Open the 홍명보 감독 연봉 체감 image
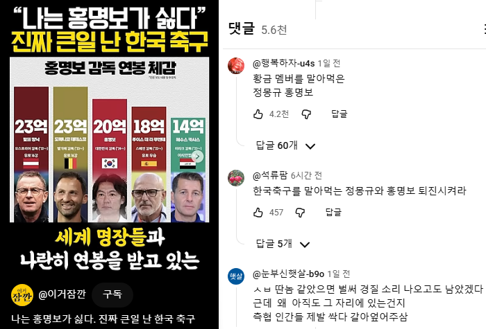 click(110, 139)
